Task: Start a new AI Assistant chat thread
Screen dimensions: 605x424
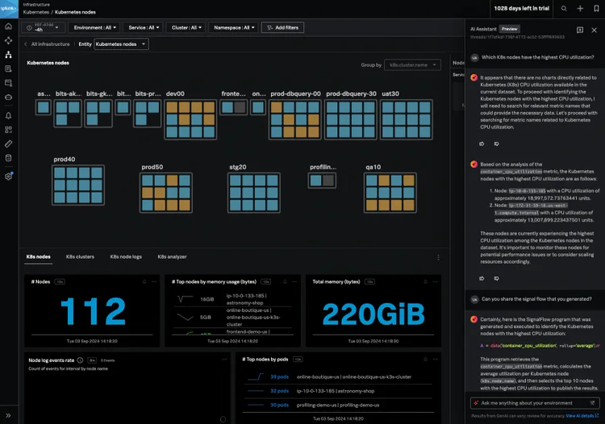Action: 581,29
